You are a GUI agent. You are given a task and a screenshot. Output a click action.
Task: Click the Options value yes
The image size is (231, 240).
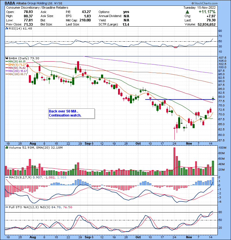point(126,12)
